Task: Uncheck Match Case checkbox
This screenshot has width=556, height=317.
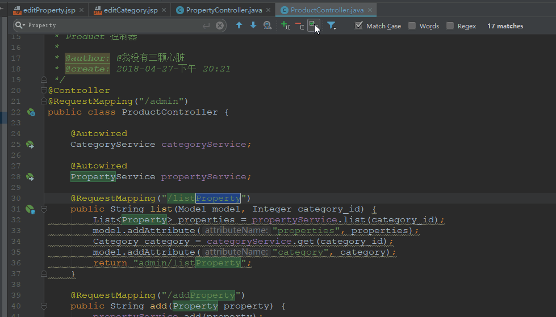Action: pyautogui.click(x=359, y=26)
